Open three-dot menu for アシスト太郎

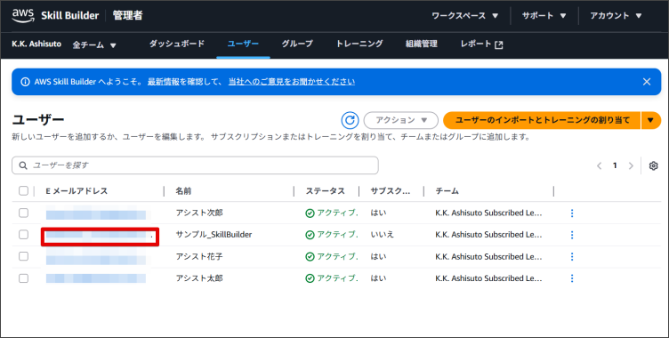572,278
